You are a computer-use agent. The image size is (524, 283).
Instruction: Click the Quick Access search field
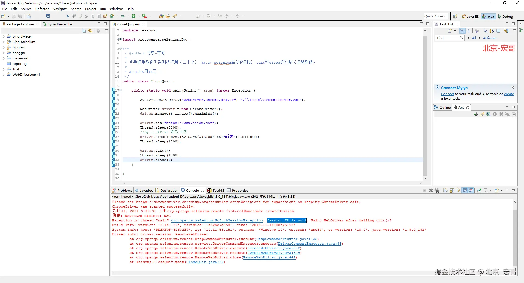(x=436, y=16)
